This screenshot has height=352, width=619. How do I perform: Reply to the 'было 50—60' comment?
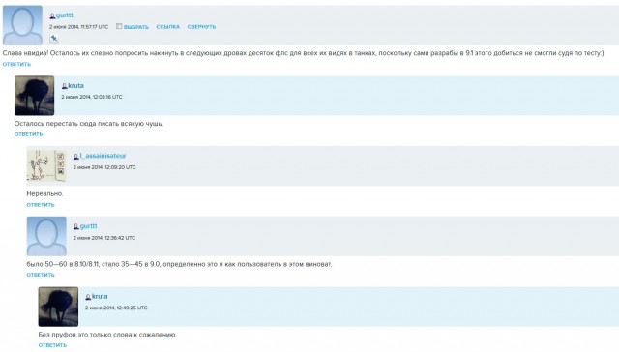pyautogui.click(x=41, y=275)
